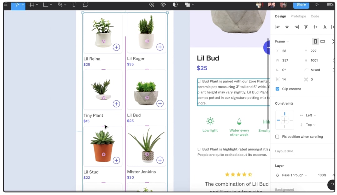337x195 pixels.
Task: Click the third collaborator avatar
Action: tap(283, 4)
